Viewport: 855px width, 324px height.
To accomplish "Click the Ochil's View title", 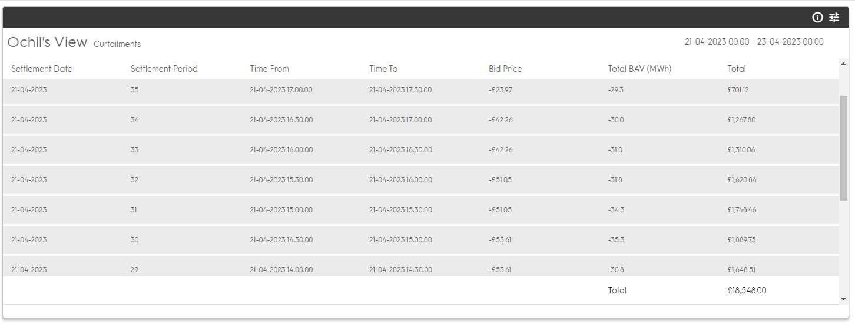I will pyautogui.click(x=47, y=42).
